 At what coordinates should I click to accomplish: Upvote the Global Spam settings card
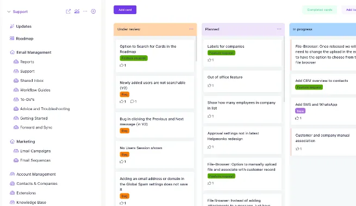click(123, 203)
